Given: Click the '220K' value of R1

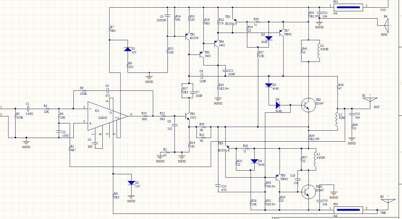Looking at the screenshot, I should [x=19, y=117].
